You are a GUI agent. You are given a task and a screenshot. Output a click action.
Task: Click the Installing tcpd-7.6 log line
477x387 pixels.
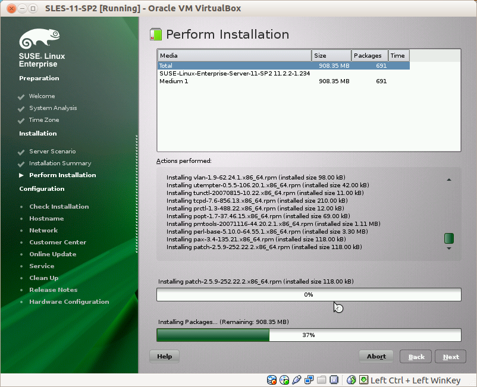pos(257,201)
